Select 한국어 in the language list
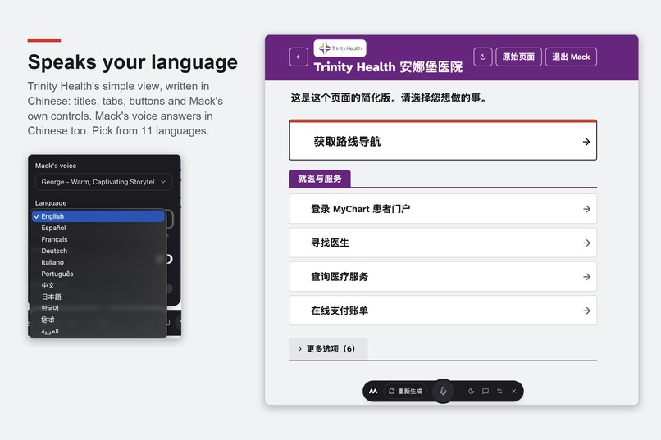661x440 pixels. click(98, 308)
